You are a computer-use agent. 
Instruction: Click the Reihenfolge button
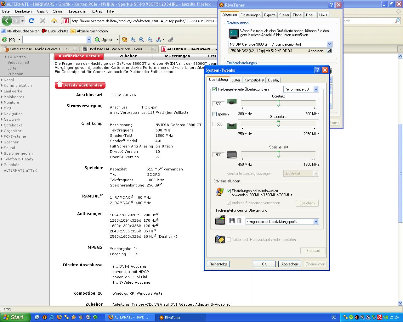tap(219, 264)
